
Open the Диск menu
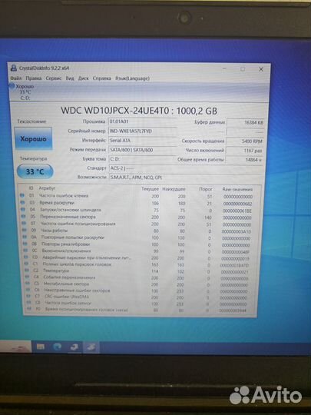[83, 78]
